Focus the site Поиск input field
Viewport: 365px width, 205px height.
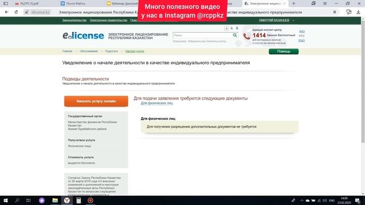pyautogui.click(x=202, y=35)
